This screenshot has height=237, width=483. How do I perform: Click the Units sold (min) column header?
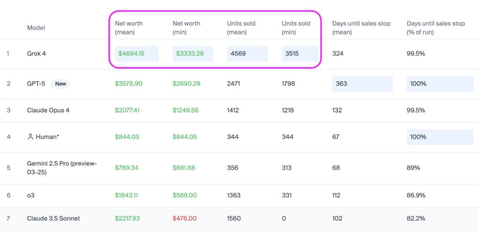pos(296,28)
